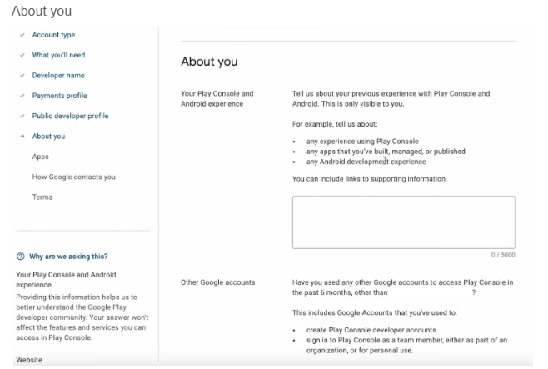Click the checkmark beside What you'll need
The image size is (548, 369).
pyautogui.click(x=22, y=55)
